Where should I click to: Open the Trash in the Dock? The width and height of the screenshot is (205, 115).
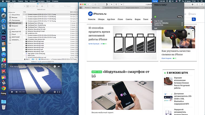[x=4, y=107]
